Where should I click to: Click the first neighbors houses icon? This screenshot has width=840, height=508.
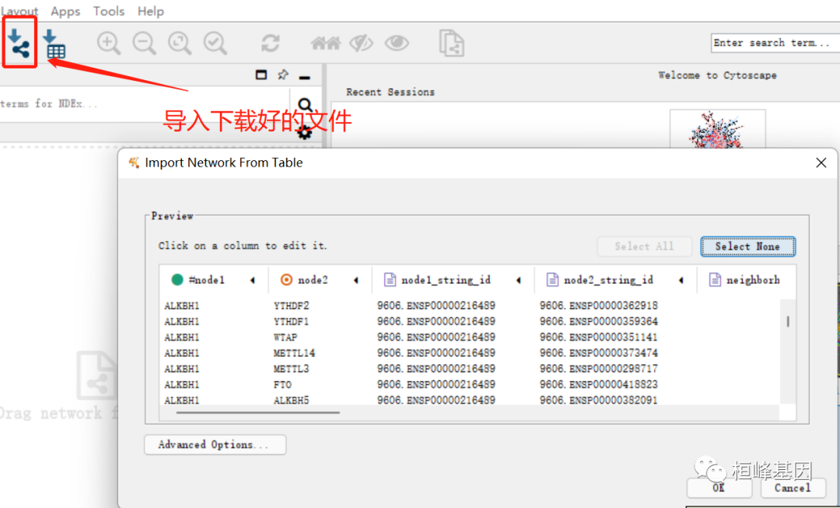pyautogui.click(x=326, y=43)
